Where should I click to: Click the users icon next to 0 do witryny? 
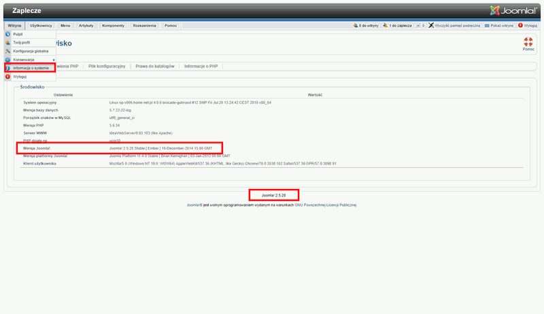[x=355, y=25]
